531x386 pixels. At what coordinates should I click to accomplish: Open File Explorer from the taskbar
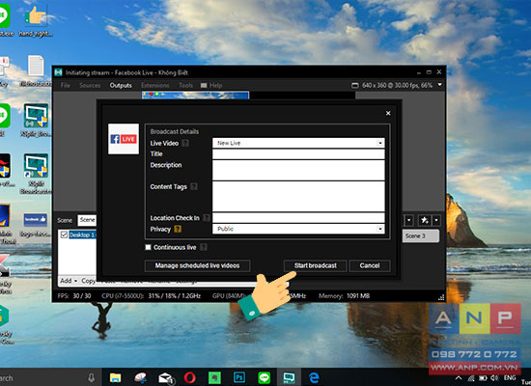115,377
